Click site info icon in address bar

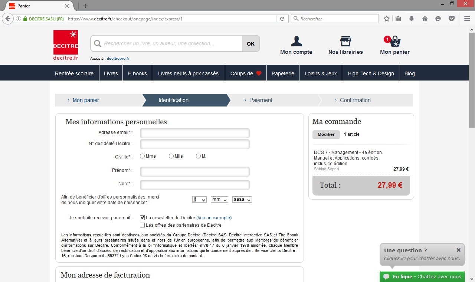point(19,19)
